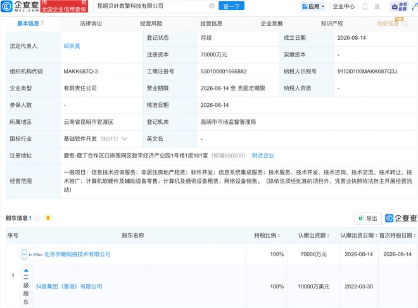Screen dimensions: 418x308
Task: Click the 导出 export button
Action: click(x=368, y=219)
